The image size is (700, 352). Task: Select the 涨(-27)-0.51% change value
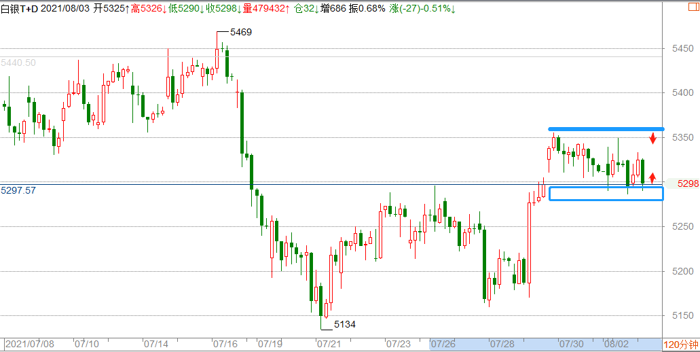(x=422, y=8)
